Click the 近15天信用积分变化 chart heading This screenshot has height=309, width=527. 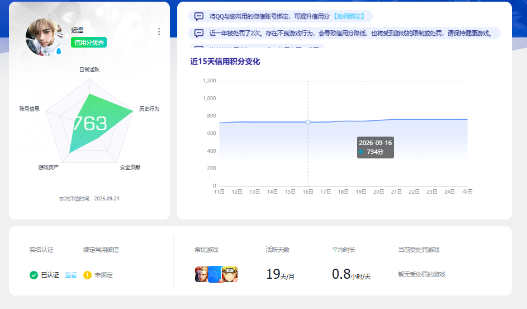225,62
